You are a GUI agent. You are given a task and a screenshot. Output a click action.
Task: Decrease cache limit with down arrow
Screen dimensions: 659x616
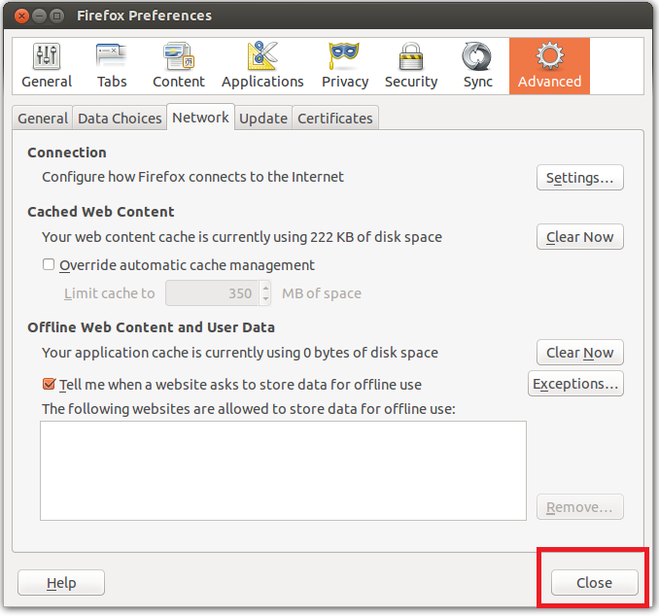point(265,298)
